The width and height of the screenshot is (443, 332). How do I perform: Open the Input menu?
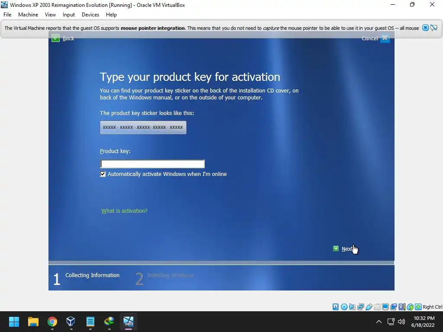[x=69, y=15]
